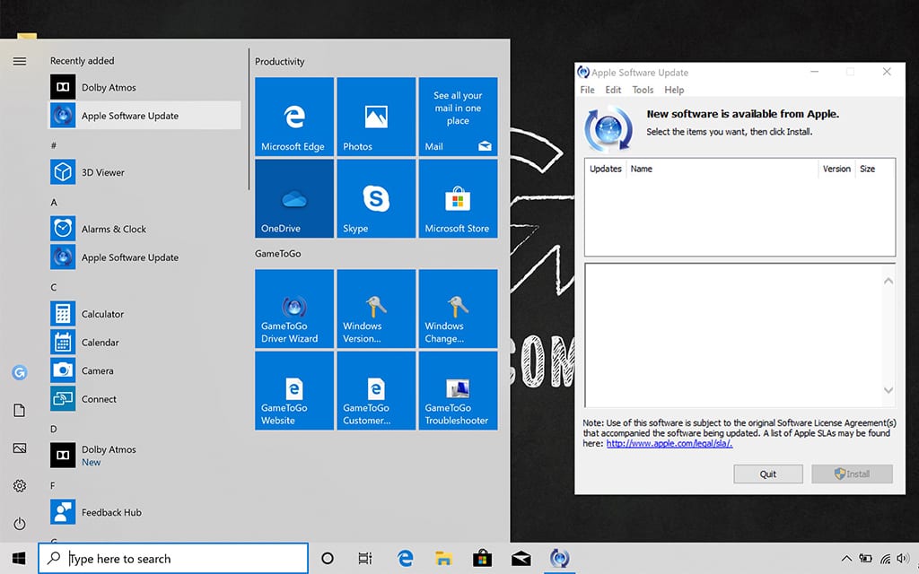Screen dimensions: 919x574
Task: Click the description pane scroll down arrow
Action: tap(888, 390)
